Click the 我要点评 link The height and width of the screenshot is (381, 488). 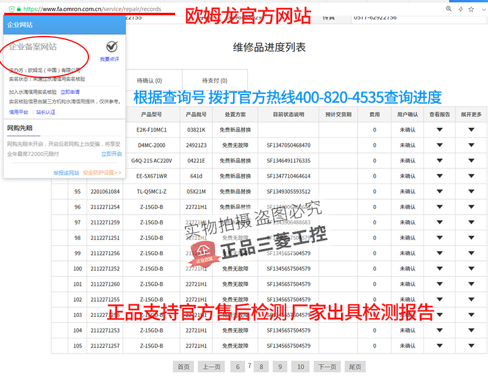click(x=110, y=59)
